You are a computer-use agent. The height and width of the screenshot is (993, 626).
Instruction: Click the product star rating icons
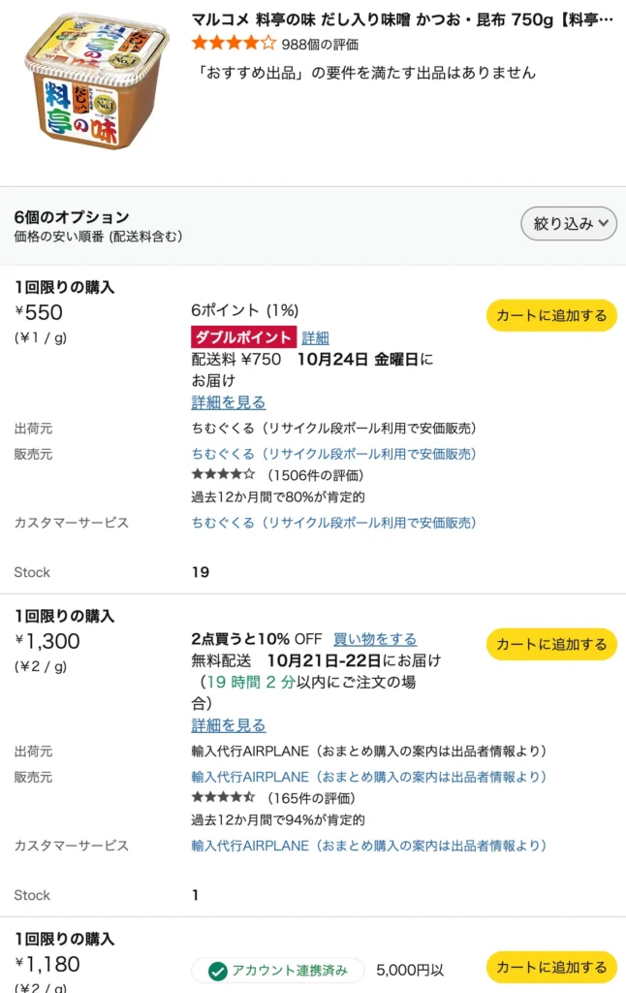point(234,43)
